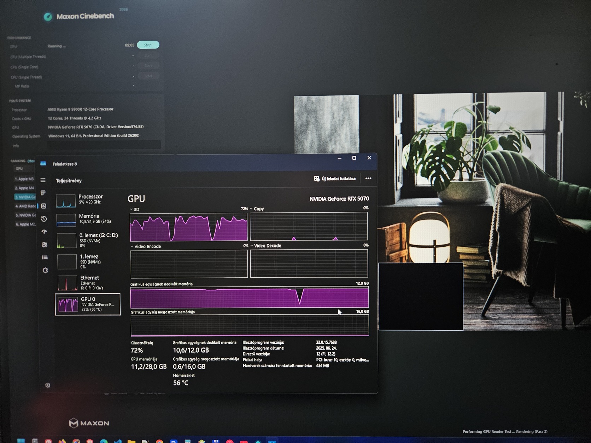Select Processzor in the performance list
The width and height of the screenshot is (591, 443).
[88, 200]
